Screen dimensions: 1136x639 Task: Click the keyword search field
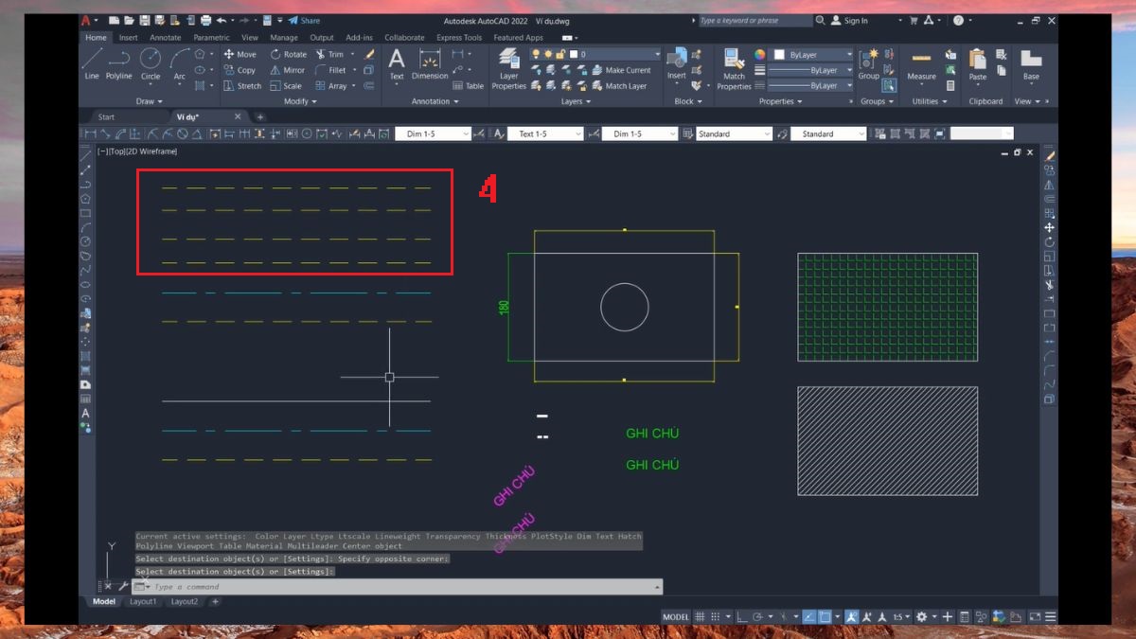coord(754,20)
